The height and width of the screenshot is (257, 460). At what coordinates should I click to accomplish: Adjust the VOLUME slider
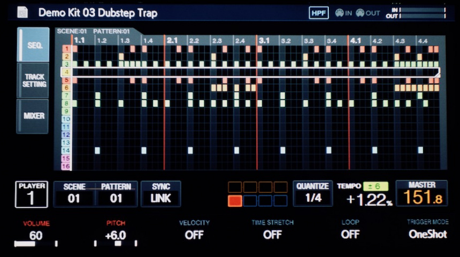(x=36, y=244)
